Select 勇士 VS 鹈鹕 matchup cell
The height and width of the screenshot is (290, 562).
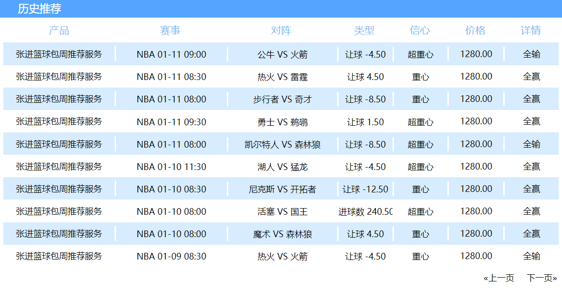tap(283, 121)
